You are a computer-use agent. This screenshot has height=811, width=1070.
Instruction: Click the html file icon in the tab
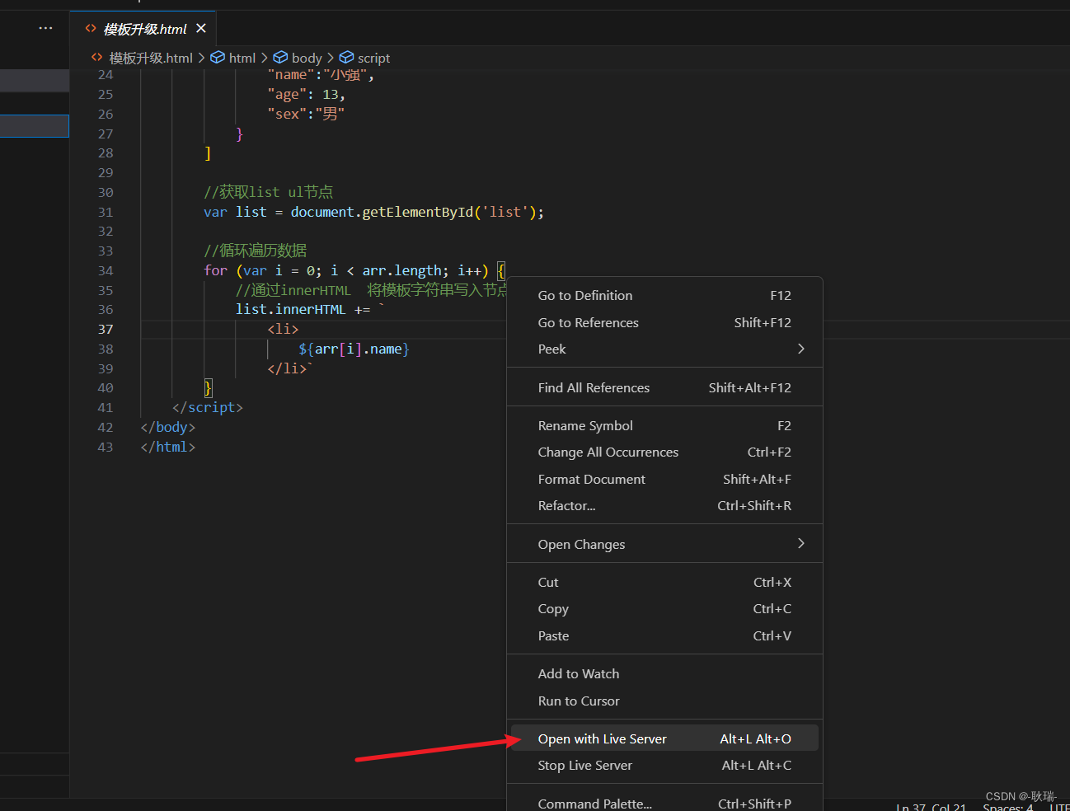click(91, 29)
